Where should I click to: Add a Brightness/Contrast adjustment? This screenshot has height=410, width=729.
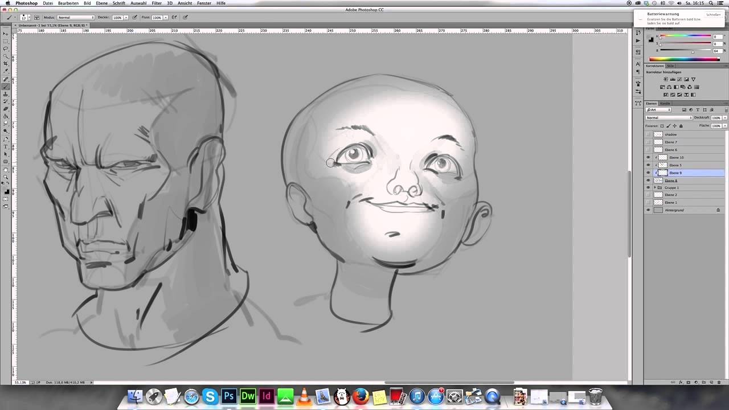(x=666, y=79)
